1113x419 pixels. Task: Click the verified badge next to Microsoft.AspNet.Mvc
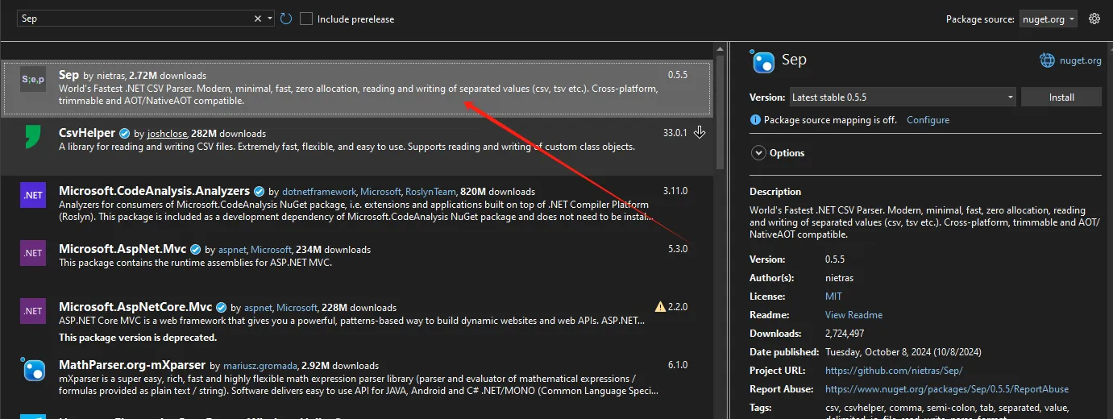[195, 249]
